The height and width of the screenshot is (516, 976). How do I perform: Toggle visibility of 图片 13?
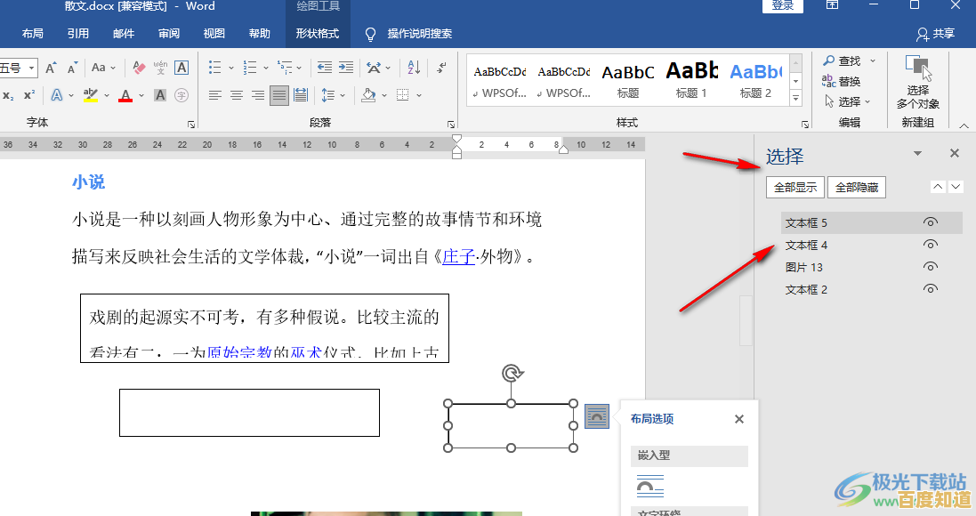coord(931,267)
